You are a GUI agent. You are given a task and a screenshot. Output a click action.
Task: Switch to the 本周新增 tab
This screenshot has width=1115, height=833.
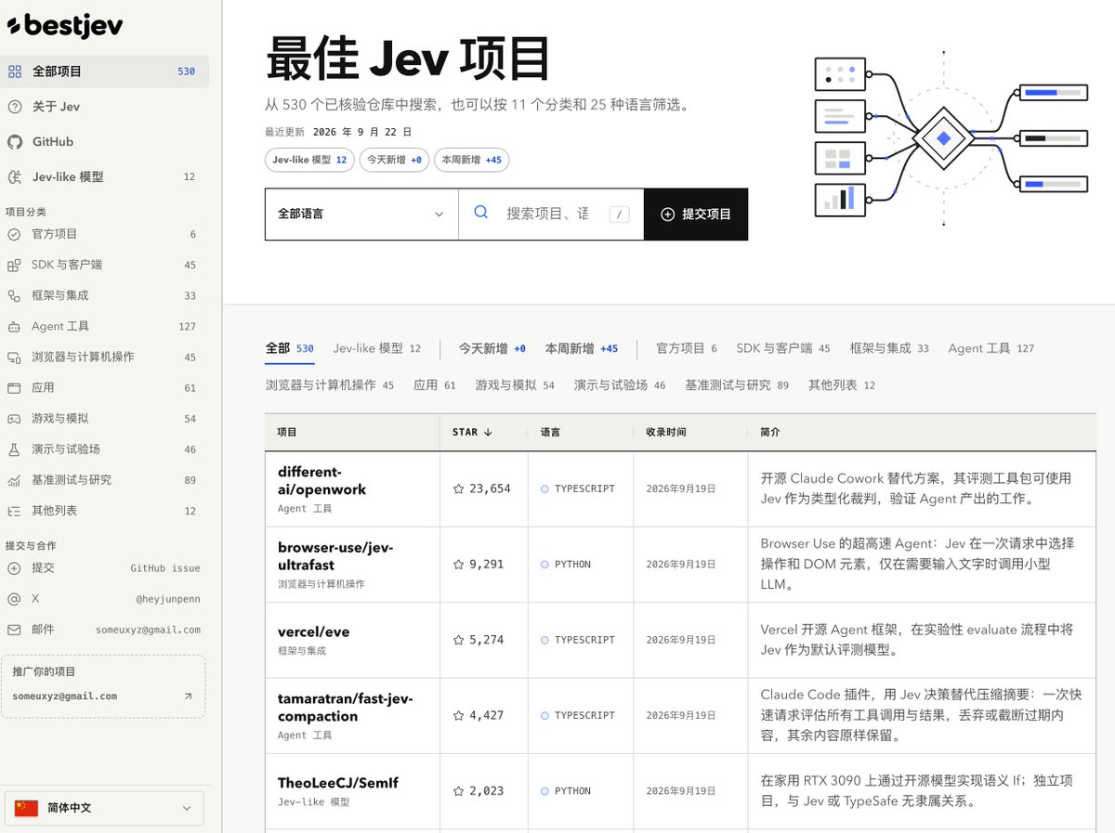tap(582, 348)
